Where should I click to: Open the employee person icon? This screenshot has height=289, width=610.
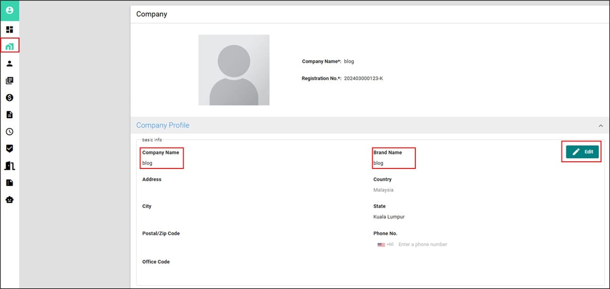pos(10,64)
